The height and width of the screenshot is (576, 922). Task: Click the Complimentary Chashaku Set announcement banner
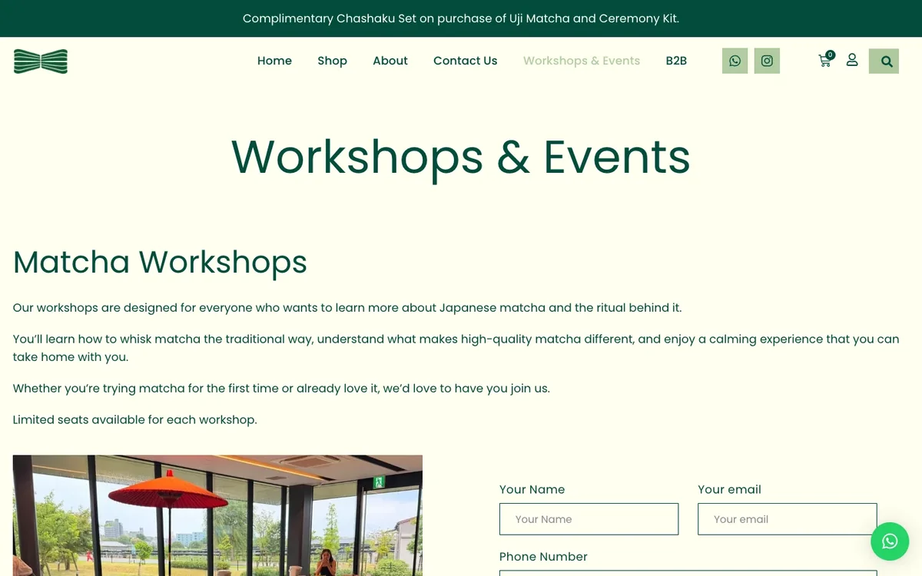tap(461, 18)
